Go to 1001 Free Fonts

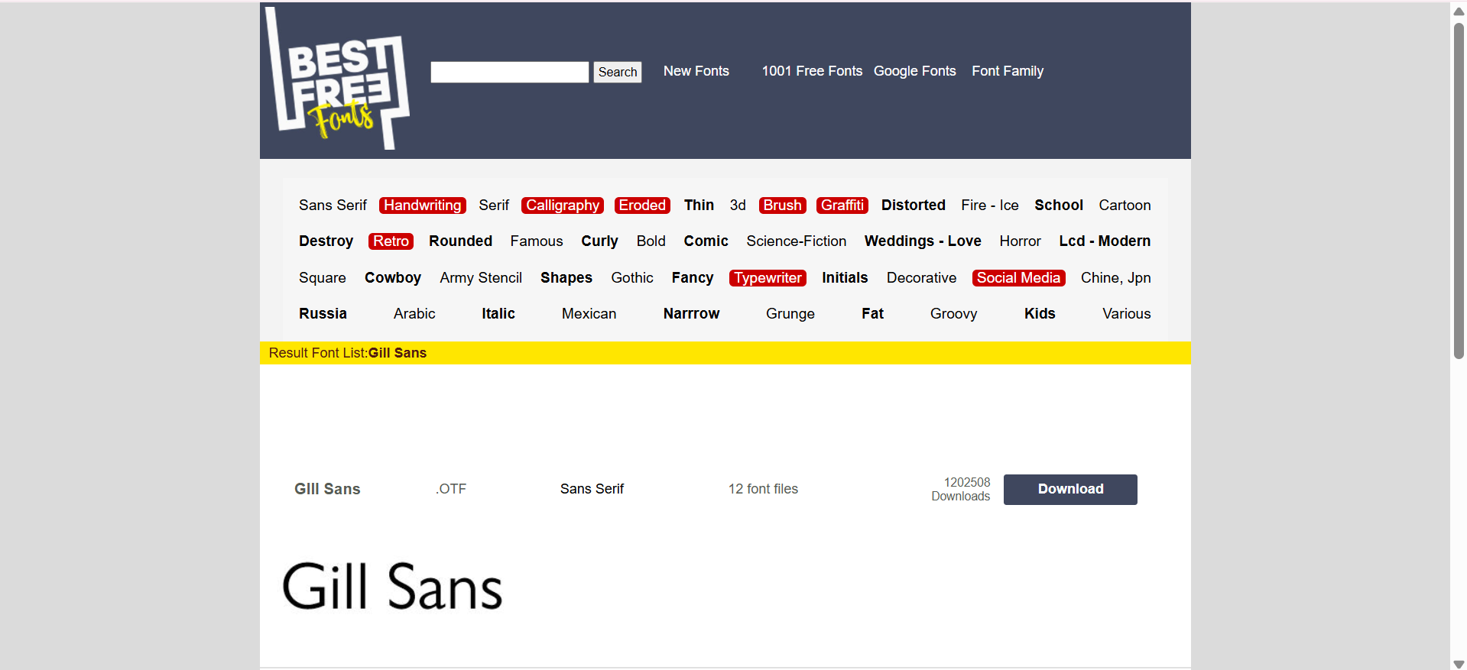click(x=812, y=71)
